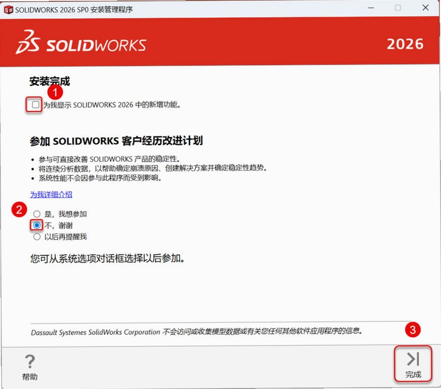441x389 pixels.
Task: Open the 帮助 help button
Action: click(30, 367)
